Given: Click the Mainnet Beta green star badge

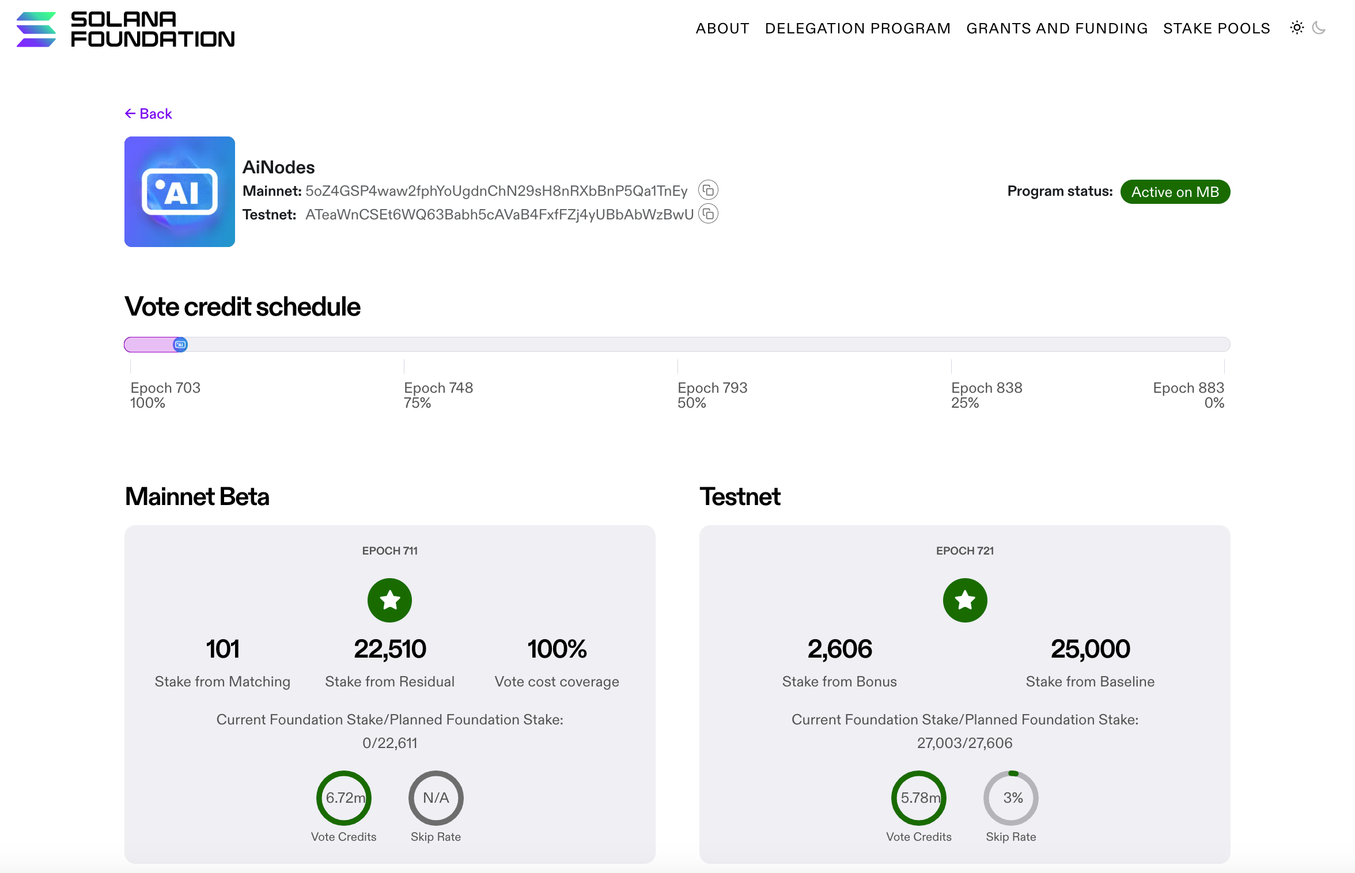Looking at the screenshot, I should (x=390, y=600).
